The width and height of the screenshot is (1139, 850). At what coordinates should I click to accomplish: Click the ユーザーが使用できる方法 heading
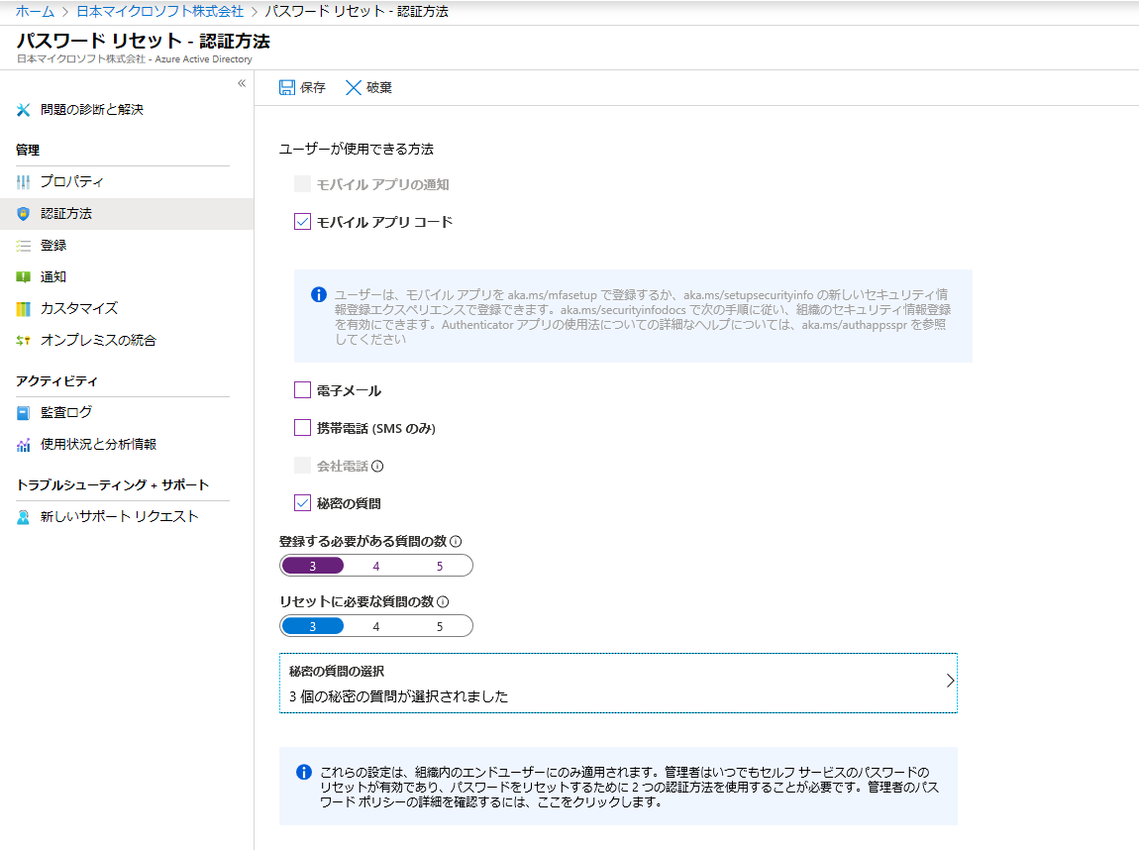point(356,149)
